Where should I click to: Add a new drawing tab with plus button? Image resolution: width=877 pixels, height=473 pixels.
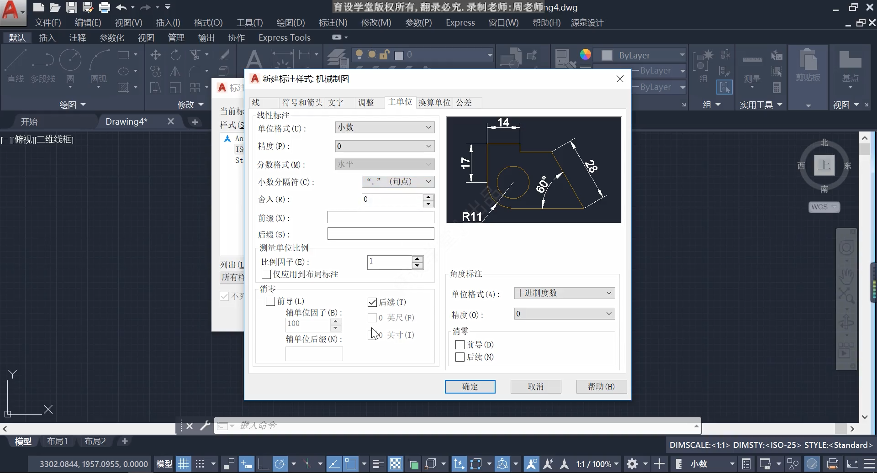tap(195, 122)
